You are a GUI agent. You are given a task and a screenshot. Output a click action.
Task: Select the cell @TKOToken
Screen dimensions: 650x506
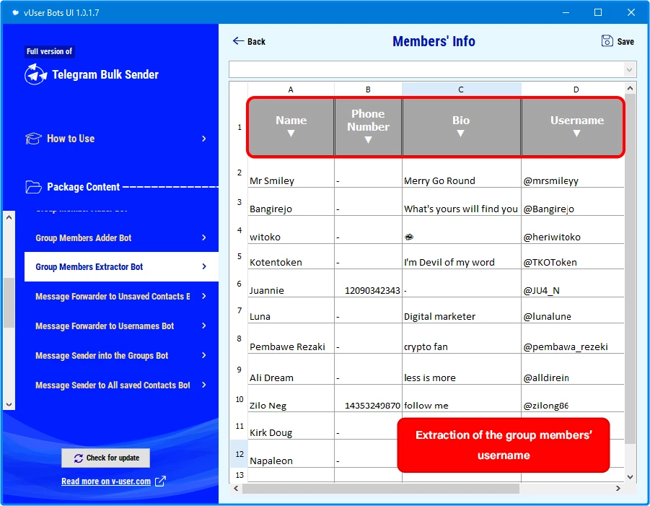click(573, 256)
